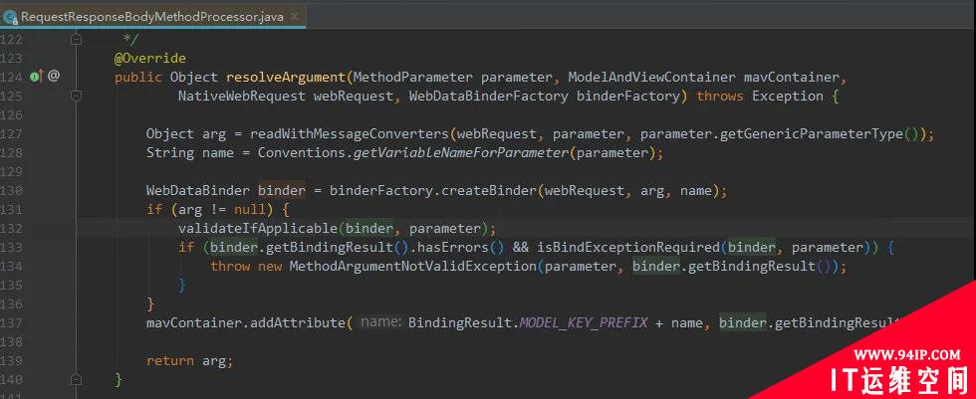Screen dimensions: 976x399
Task: Click the readWithMessageConverters method call
Action: click(350, 133)
